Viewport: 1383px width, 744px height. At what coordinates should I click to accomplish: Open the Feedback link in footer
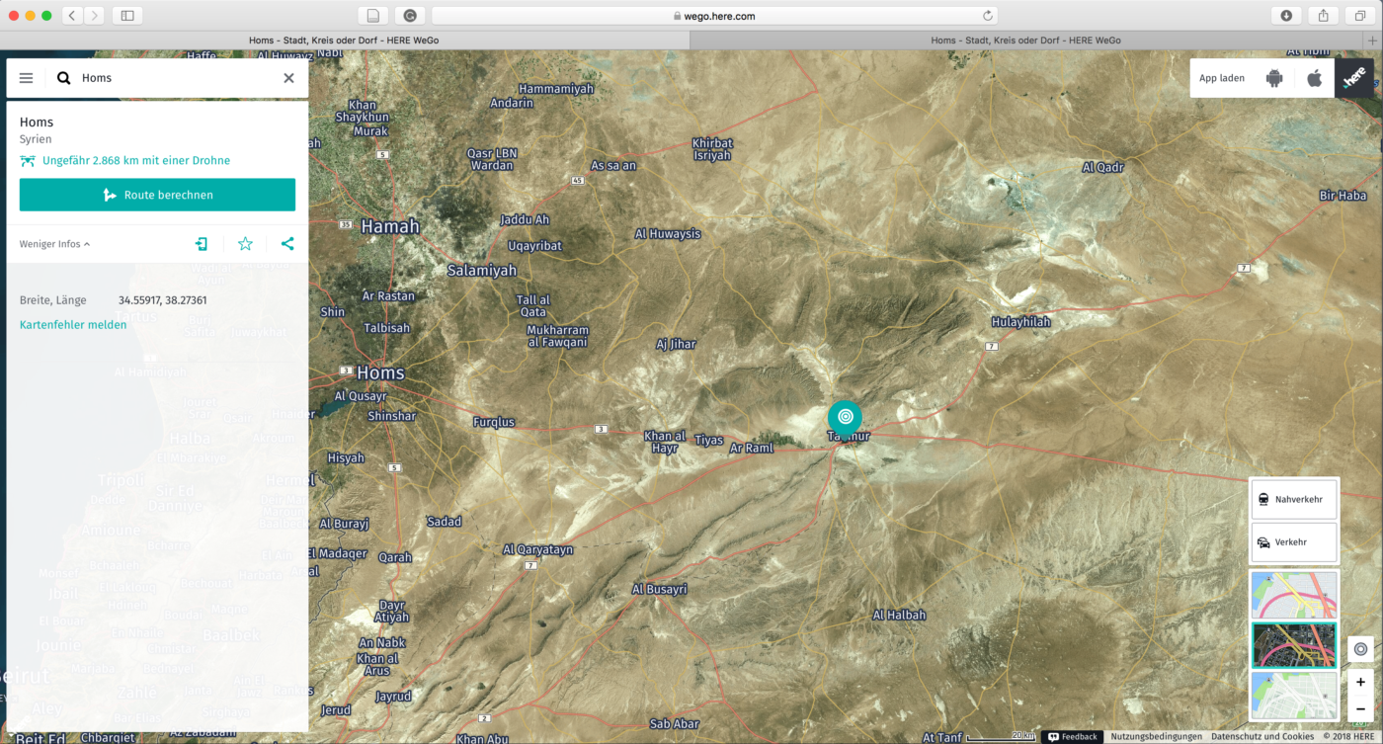pos(1073,736)
